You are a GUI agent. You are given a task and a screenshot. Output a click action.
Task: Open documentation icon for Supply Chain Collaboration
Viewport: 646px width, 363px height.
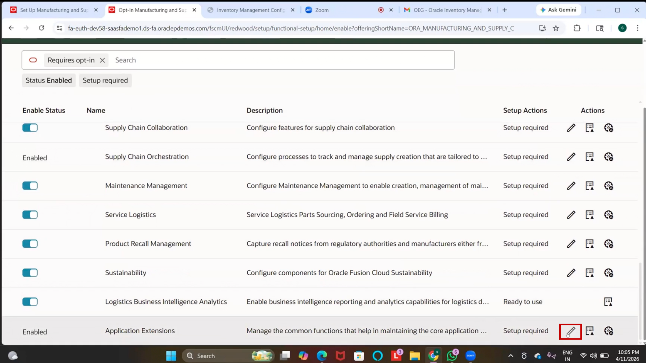pos(589,128)
